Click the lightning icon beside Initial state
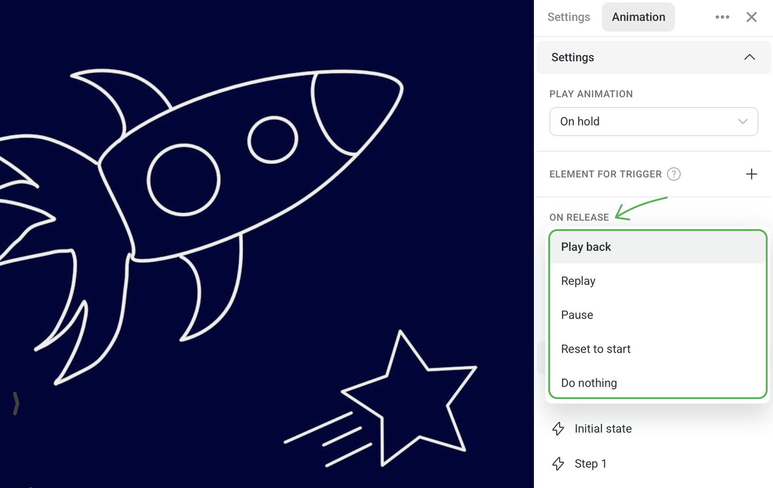 [558, 429]
